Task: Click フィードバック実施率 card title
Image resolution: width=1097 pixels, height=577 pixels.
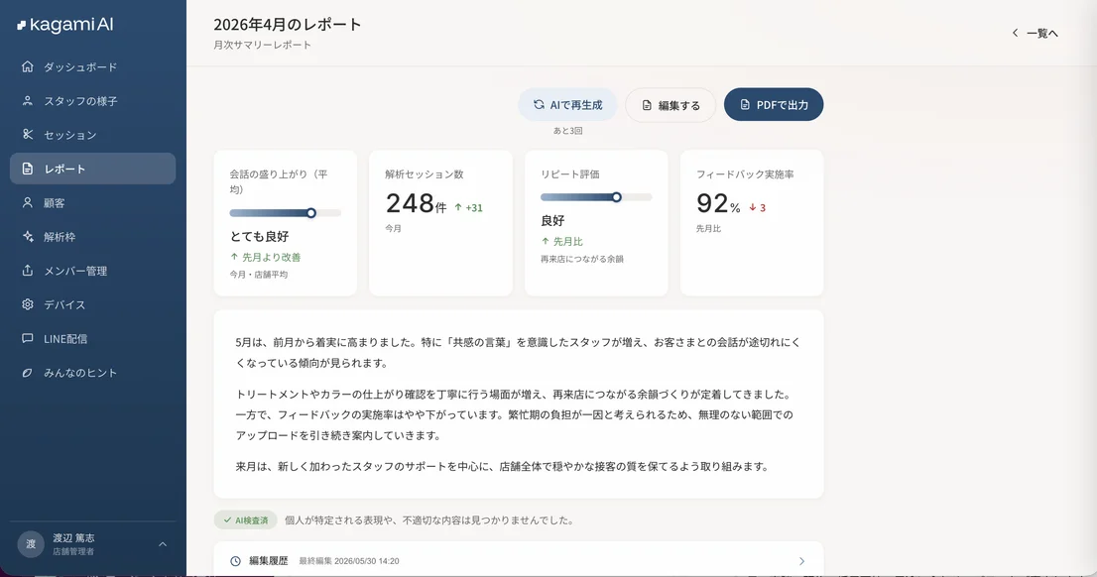Action: click(x=744, y=174)
